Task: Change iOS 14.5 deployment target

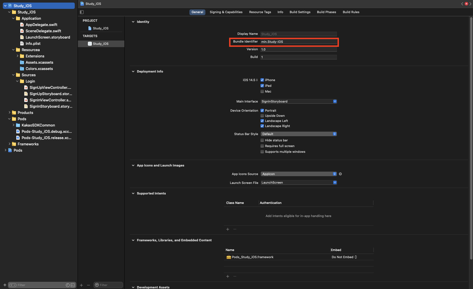Action: pos(250,80)
